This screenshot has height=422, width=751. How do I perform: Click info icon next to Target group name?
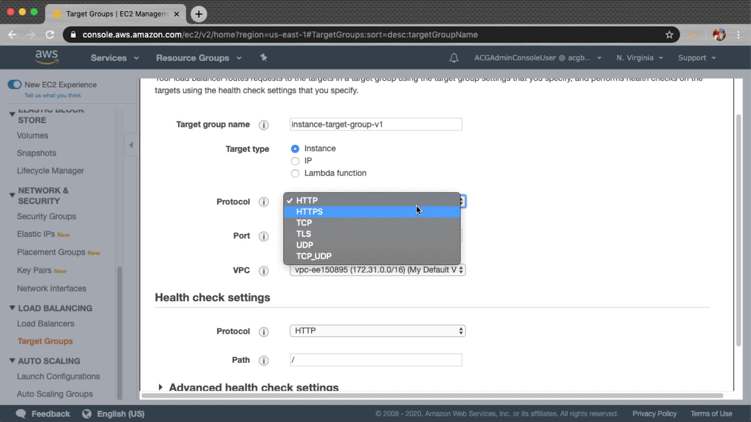click(264, 125)
